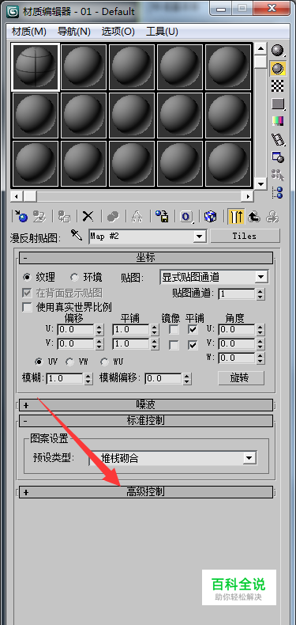Select the first sample slot sphere
The width and height of the screenshot is (296, 625).
click(36, 66)
